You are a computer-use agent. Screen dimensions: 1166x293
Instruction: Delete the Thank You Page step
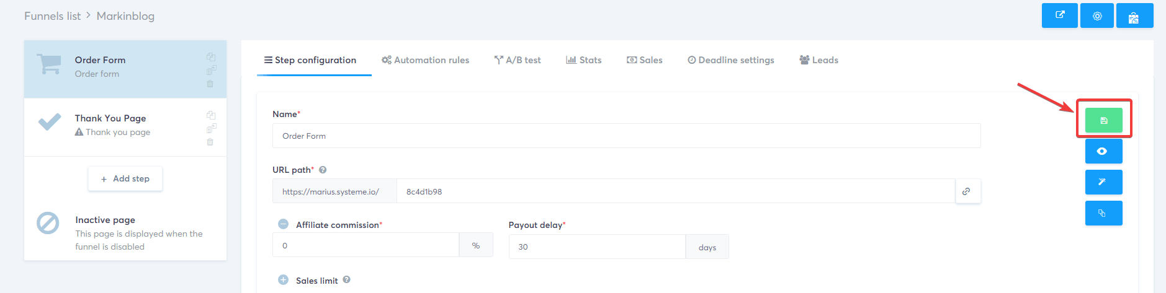tap(210, 142)
